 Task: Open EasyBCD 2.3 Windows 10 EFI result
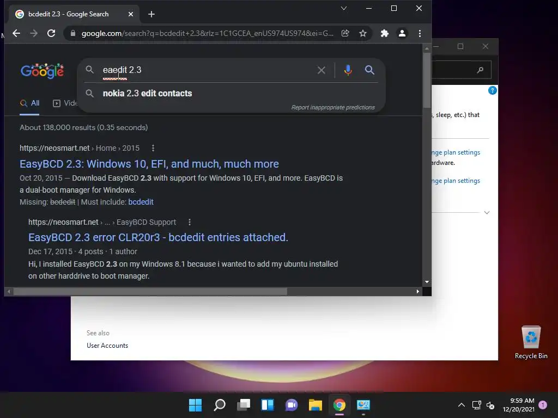tap(149, 164)
